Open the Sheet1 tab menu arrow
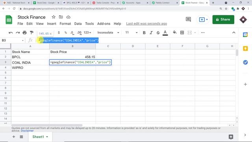The image size is (252, 142). 47,137
